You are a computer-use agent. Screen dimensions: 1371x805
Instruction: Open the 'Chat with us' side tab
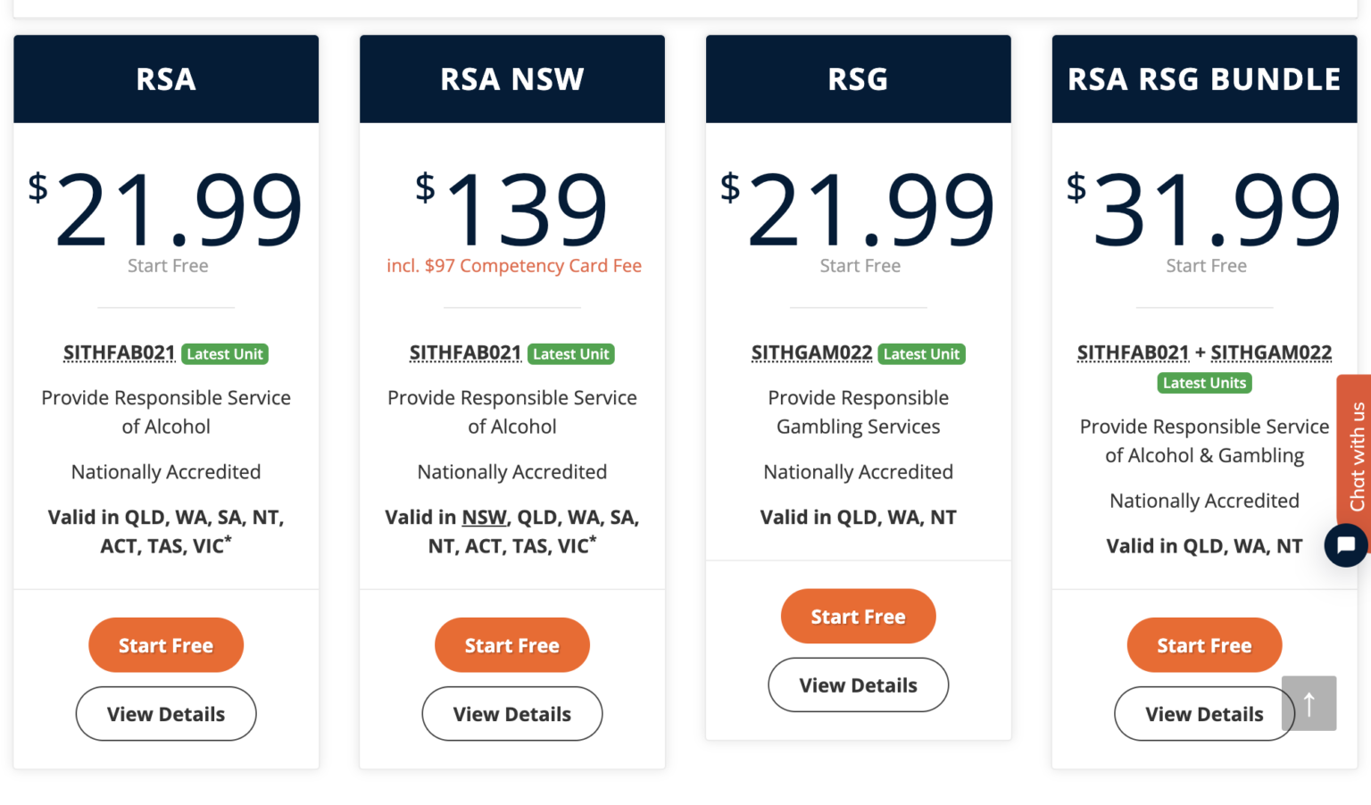pos(1357,455)
